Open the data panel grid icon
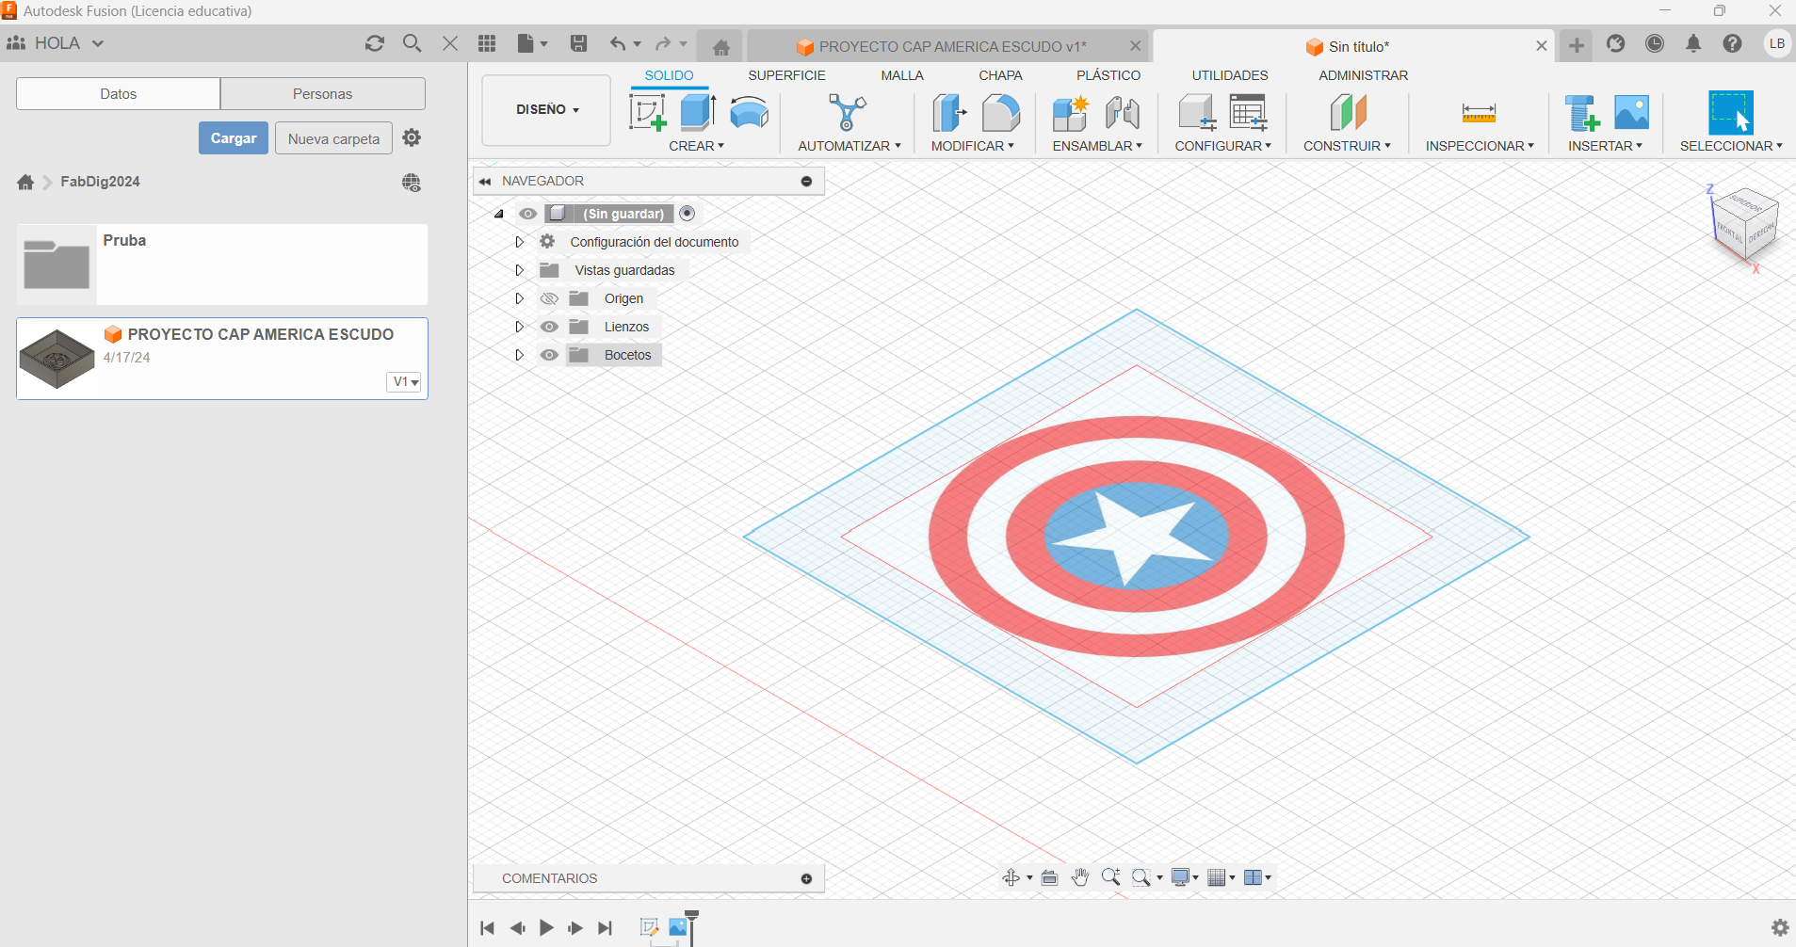 coord(487,43)
